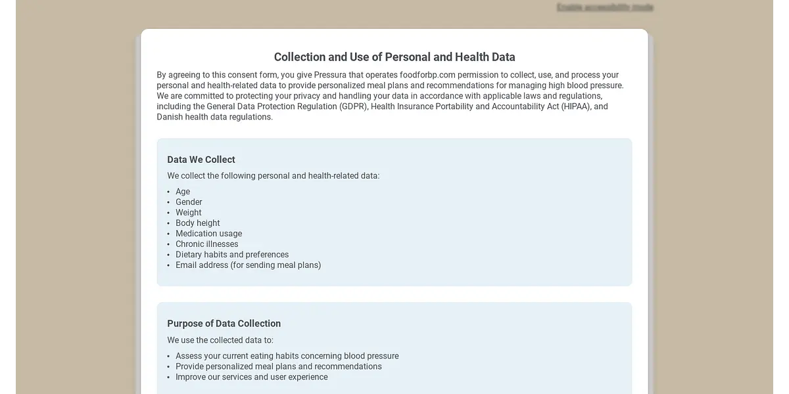Click the Medication usage list item
The width and height of the screenshot is (789, 394).
208,234
